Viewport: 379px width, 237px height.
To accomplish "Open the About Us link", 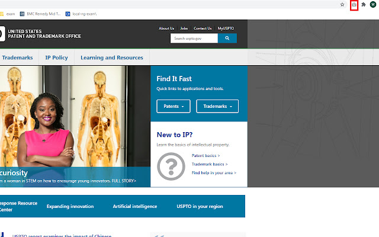I will pos(166,28).
